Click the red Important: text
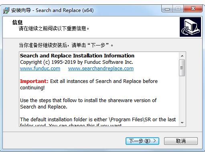Screen dimensions: 205x152 click(x=34, y=81)
